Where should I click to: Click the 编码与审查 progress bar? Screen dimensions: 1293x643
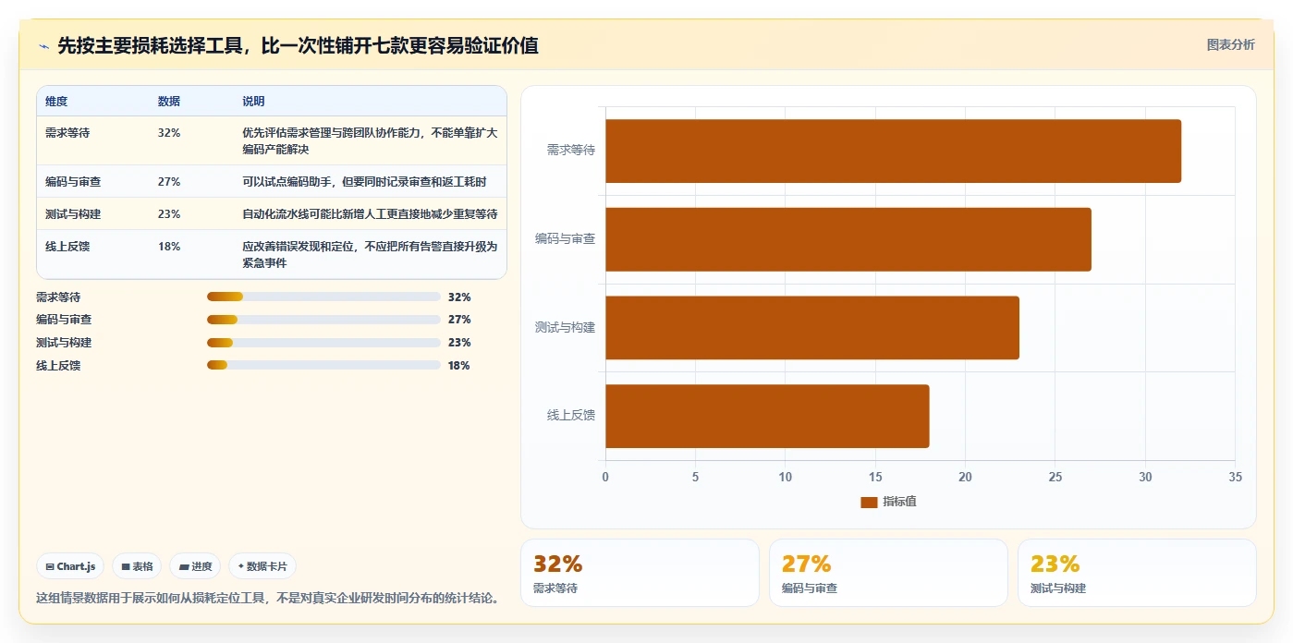(323, 320)
